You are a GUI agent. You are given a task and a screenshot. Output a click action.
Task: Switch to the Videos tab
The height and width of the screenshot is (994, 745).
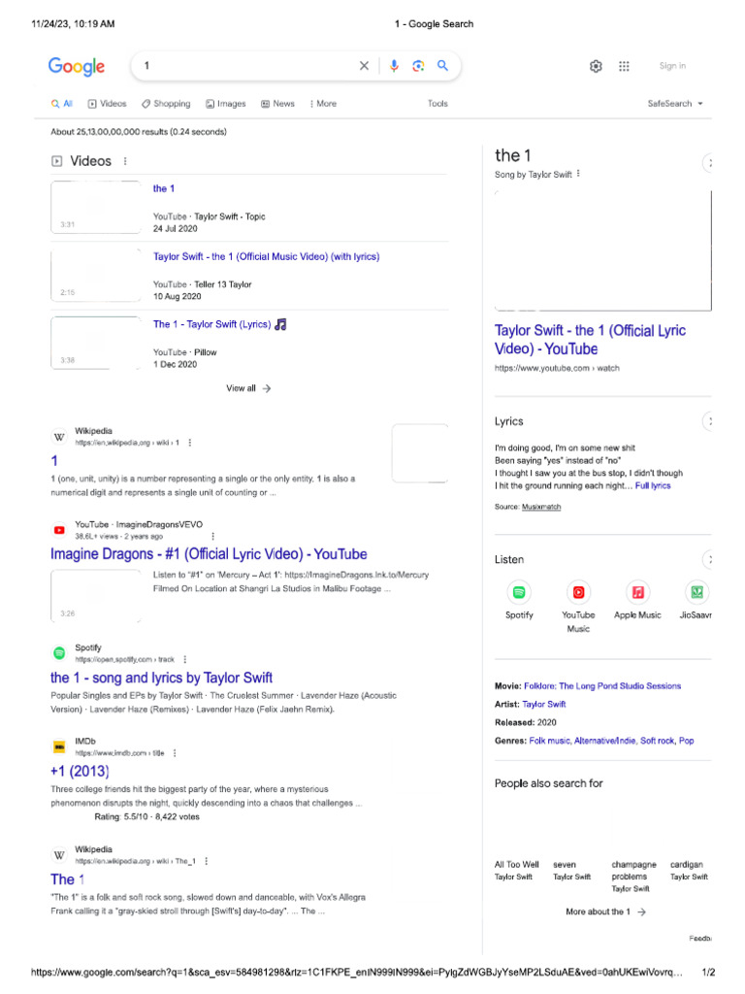tap(107, 103)
